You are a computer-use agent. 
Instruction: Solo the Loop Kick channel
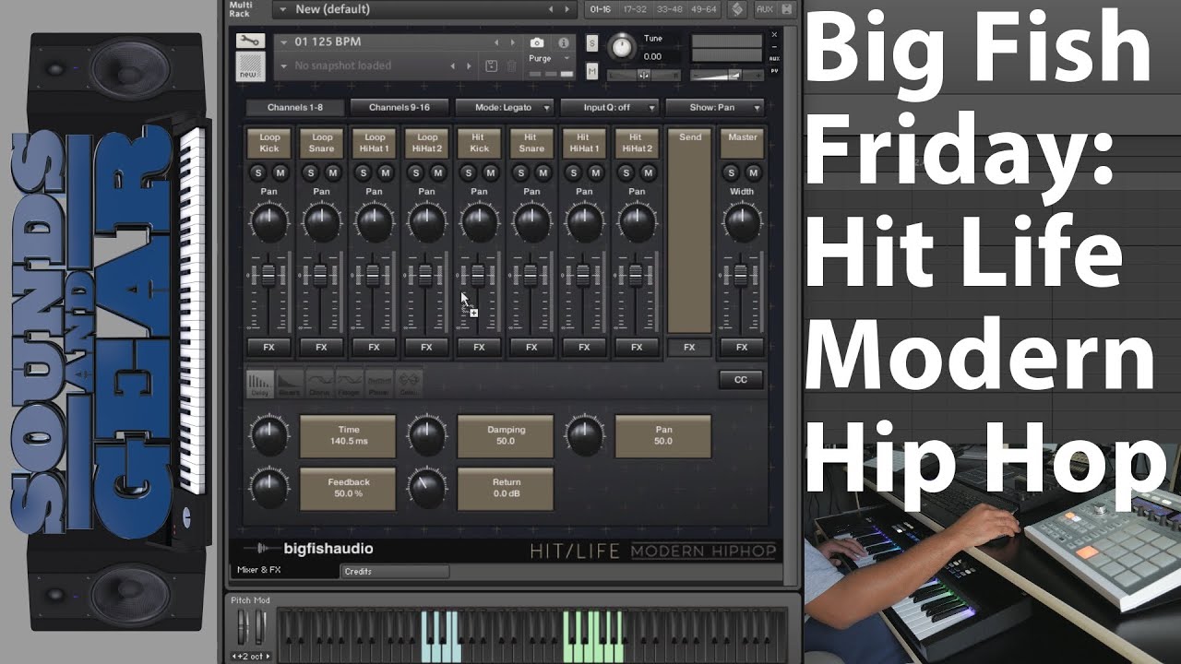tap(258, 172)
